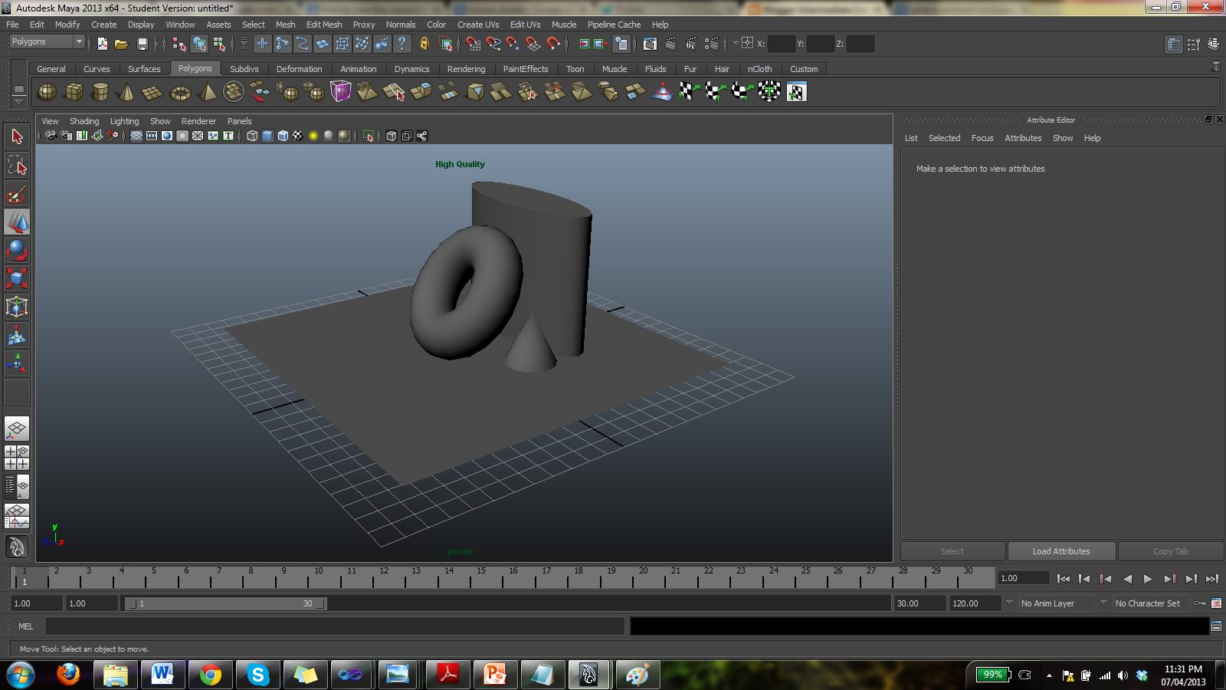Switch to the Rendering shelf tab
Viewport: 1226px width, 690px height.
tap(466, 69)
